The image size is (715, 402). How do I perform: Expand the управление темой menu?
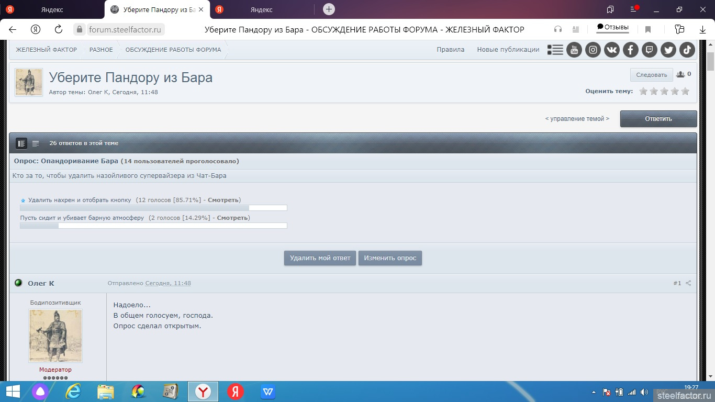tap(577, 119)
